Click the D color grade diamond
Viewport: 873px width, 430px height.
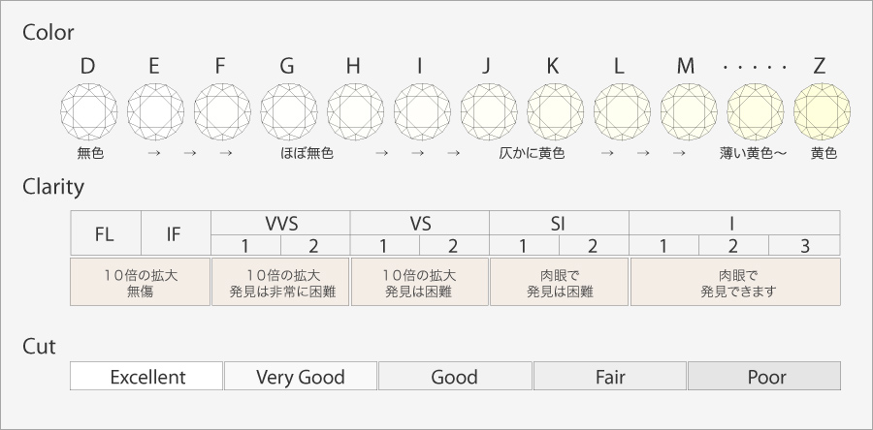point(88,111)
